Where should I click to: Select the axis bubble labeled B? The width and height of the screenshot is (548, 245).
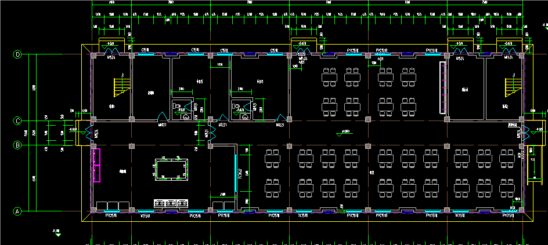[17, 145]
